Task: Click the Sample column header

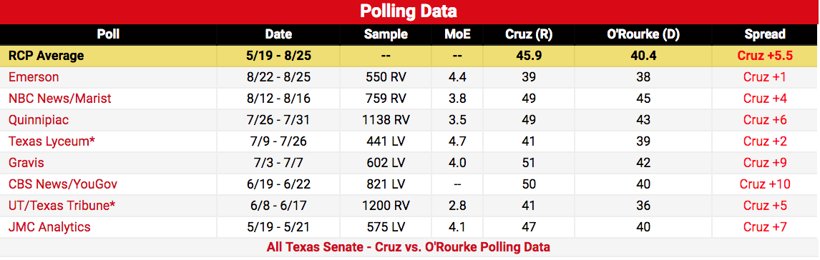Action: [x=386, y=34]
